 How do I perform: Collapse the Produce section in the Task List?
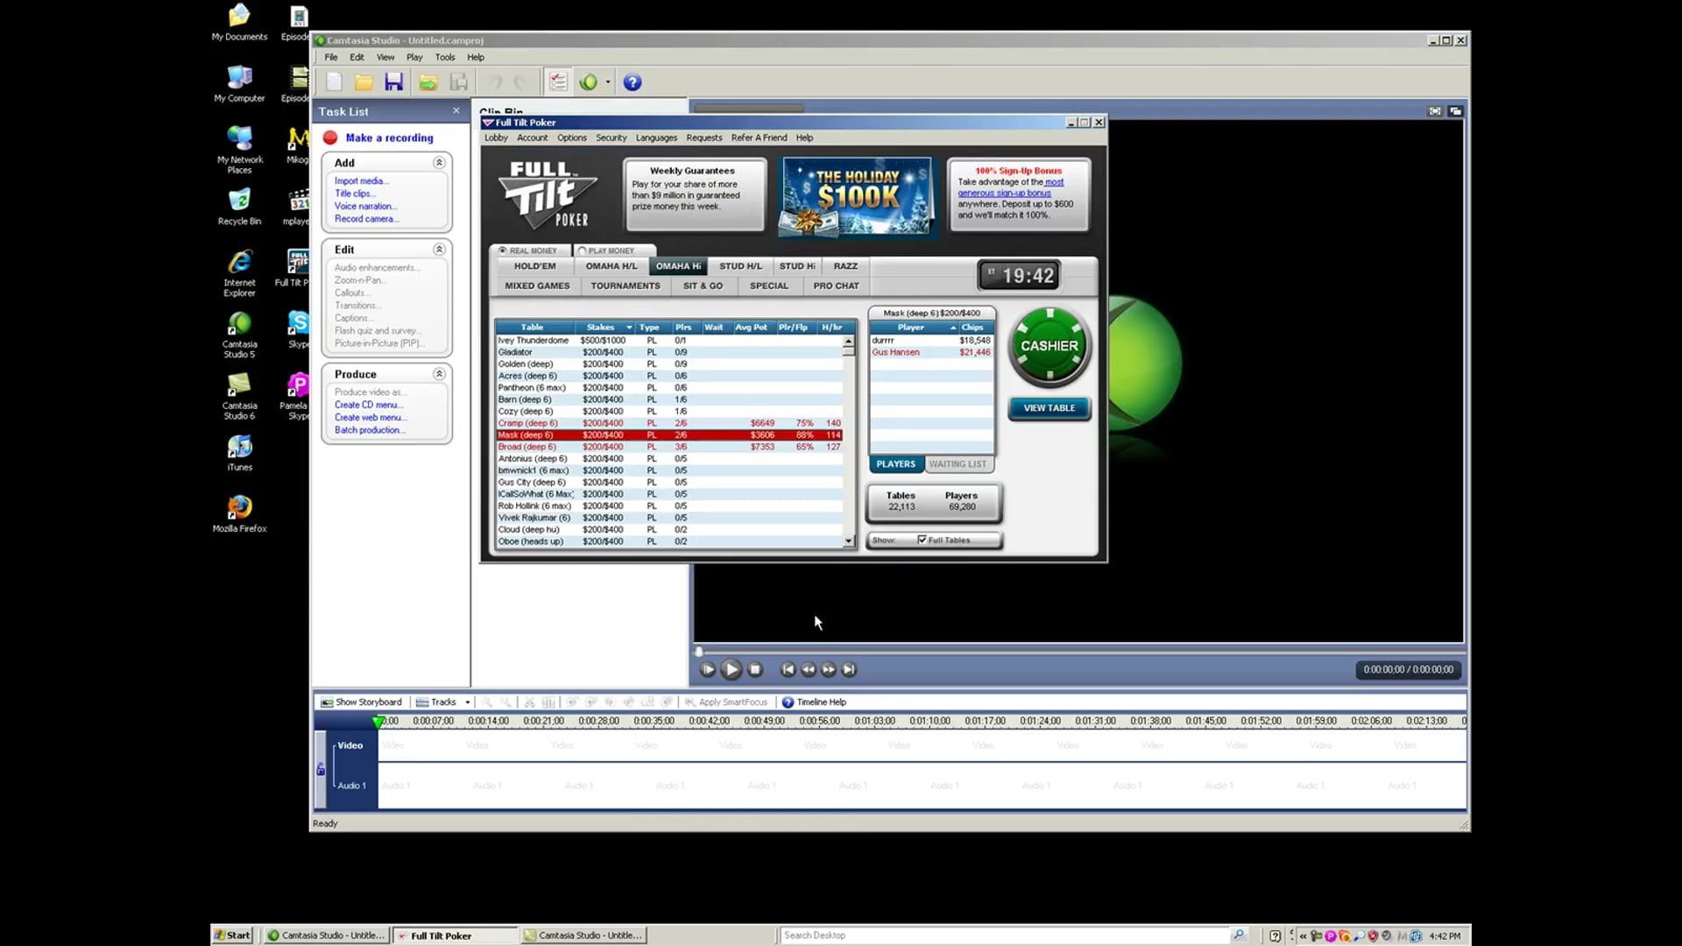tap(439, 373)
